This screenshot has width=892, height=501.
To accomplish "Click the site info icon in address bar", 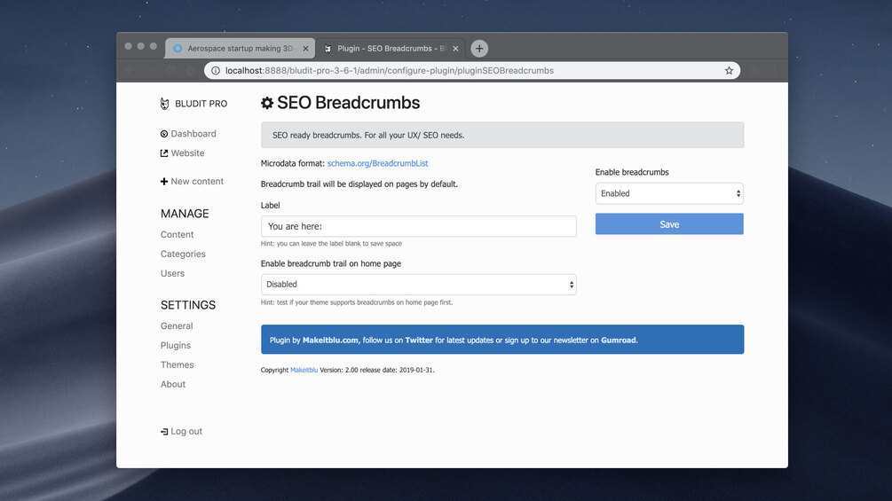I will [x=215, y=71].
